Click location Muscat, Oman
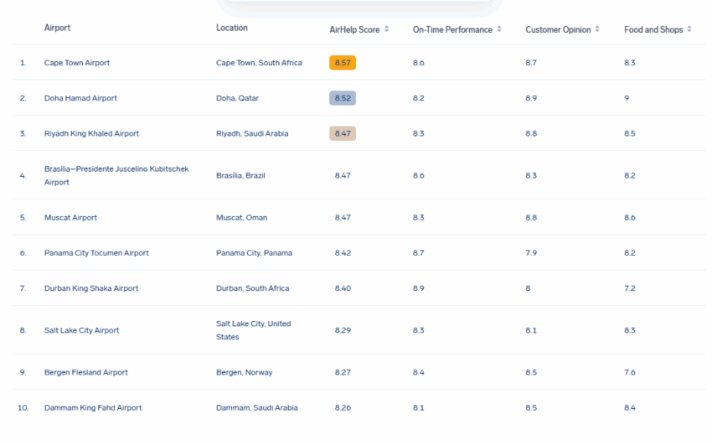 pos(241,218)
